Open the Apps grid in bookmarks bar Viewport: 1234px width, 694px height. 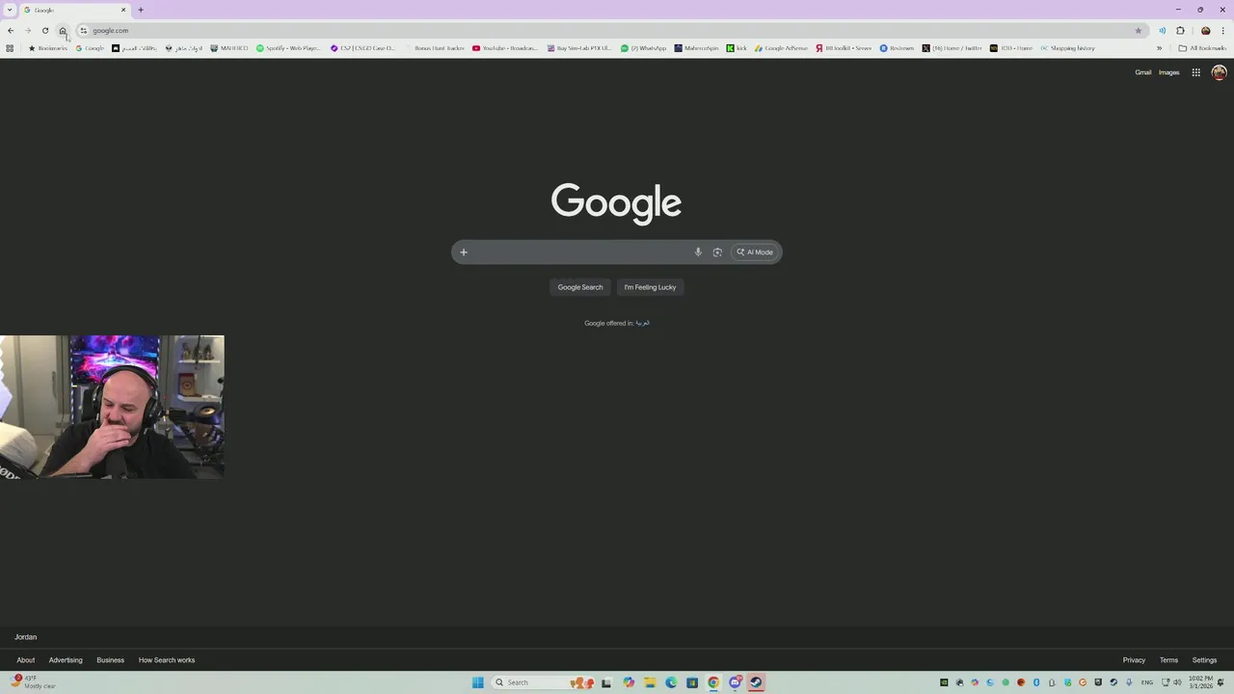10,48
